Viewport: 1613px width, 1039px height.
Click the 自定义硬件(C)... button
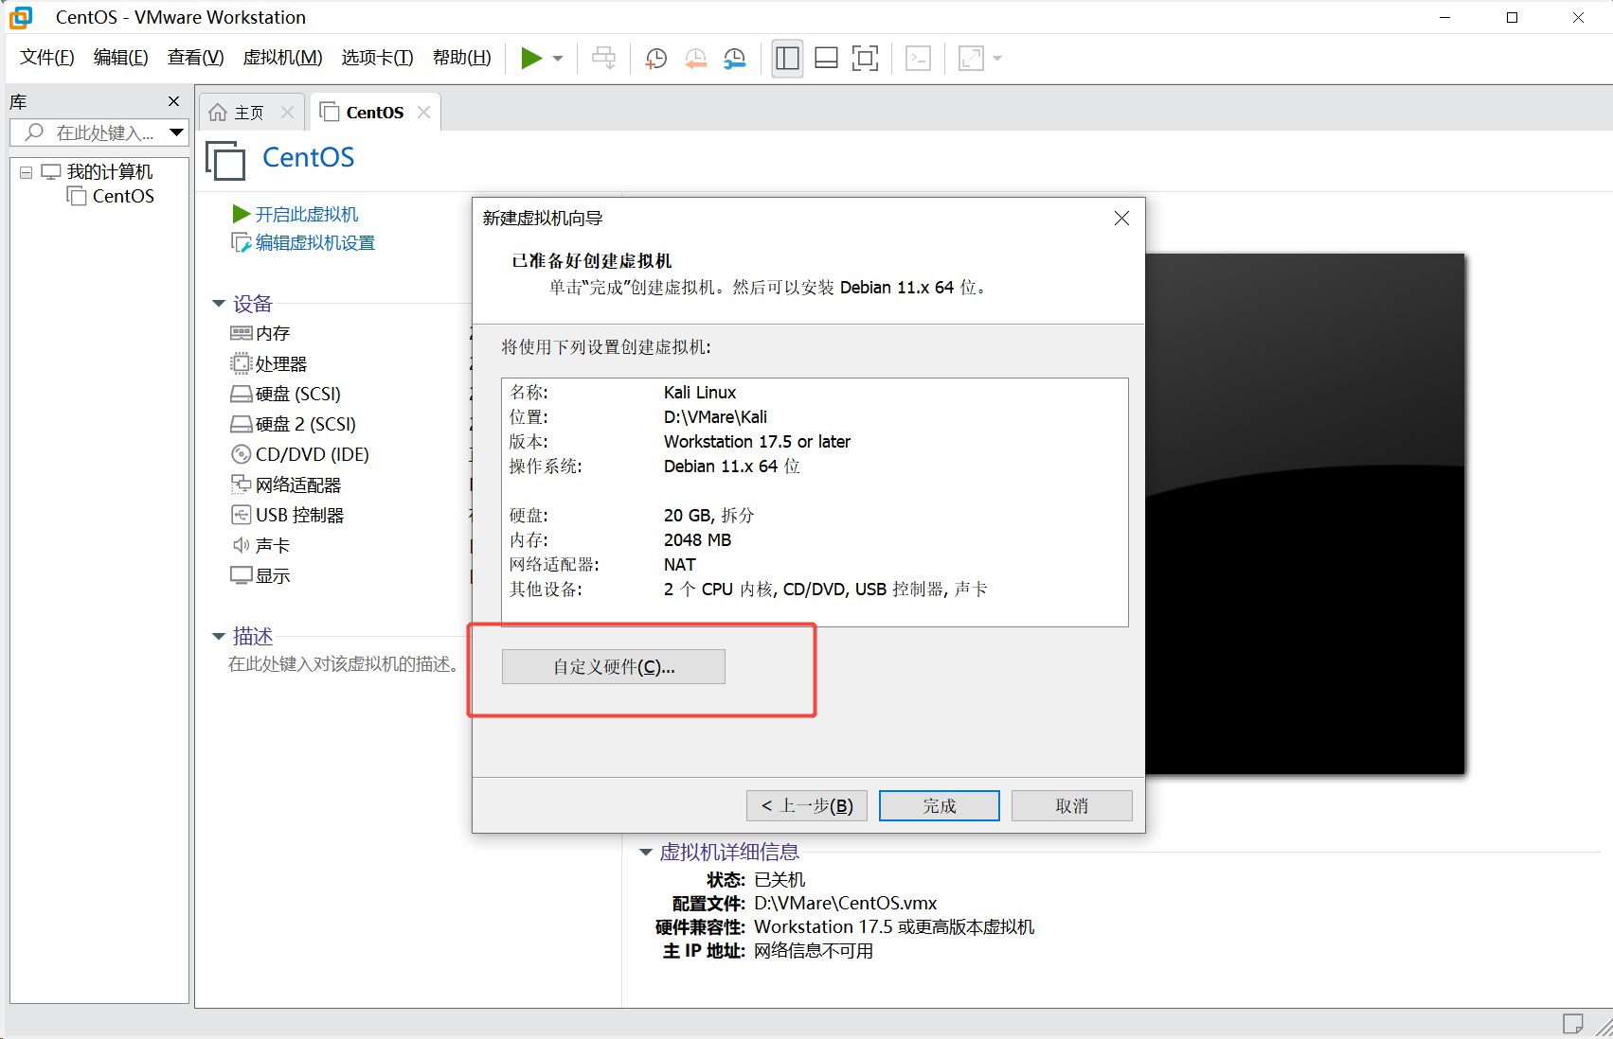614,667
